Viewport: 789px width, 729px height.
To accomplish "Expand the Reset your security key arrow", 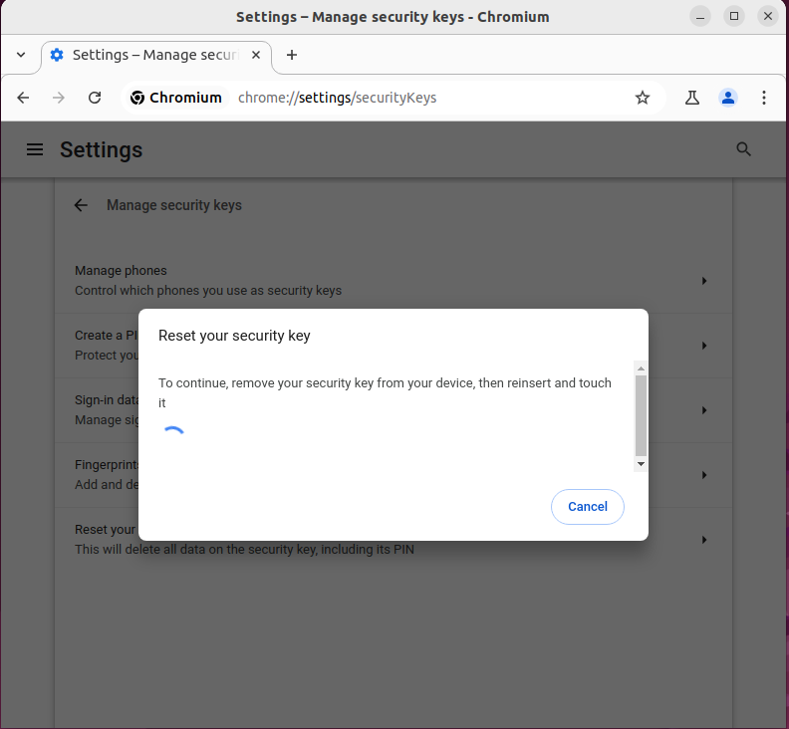I will pyautogui.click(x=704, y=540).
